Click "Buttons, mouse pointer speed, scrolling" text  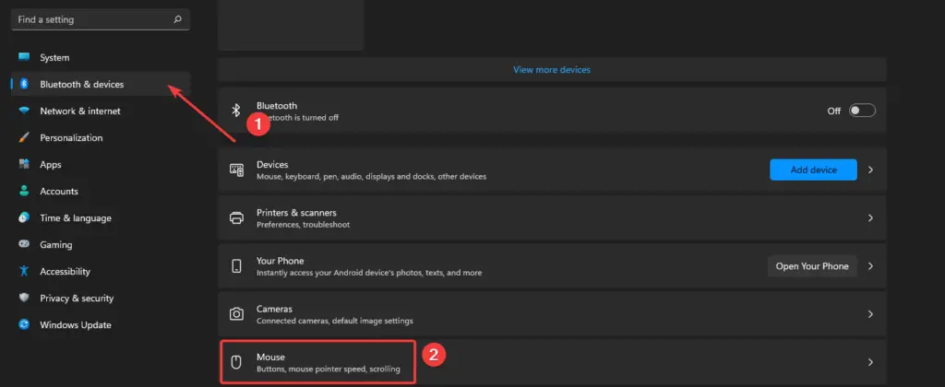[x=329, y=369]
